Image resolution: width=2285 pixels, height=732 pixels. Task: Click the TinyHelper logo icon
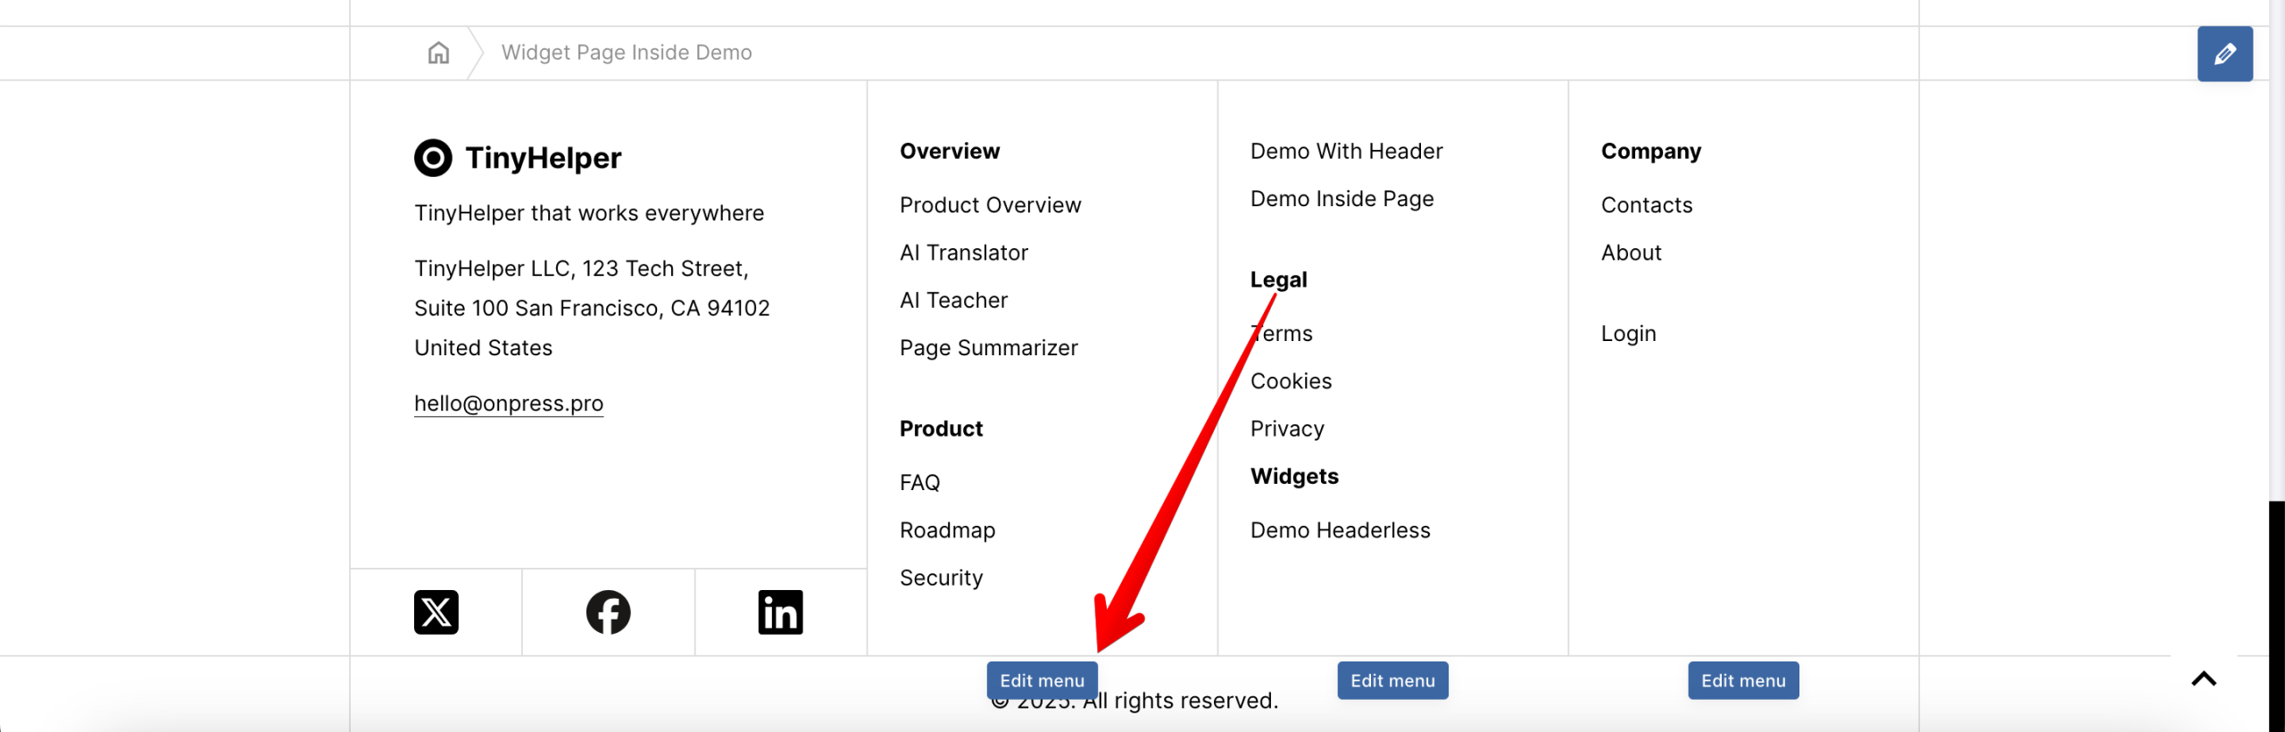(433, 158)
